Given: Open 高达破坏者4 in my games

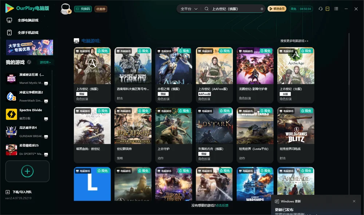Looking at the screenshot, I should [x=27, y=132].
